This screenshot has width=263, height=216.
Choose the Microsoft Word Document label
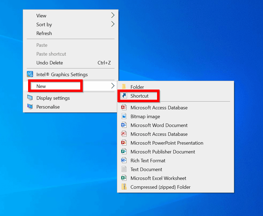click(x=159, y=125)
